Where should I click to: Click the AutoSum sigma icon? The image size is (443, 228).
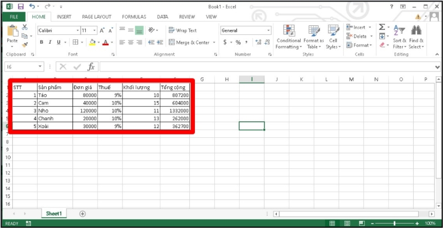(382, 27)
